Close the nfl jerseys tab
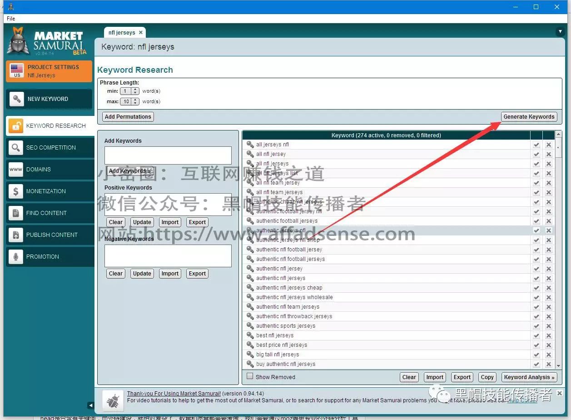571x420 pixels. (x=141, y=33)
